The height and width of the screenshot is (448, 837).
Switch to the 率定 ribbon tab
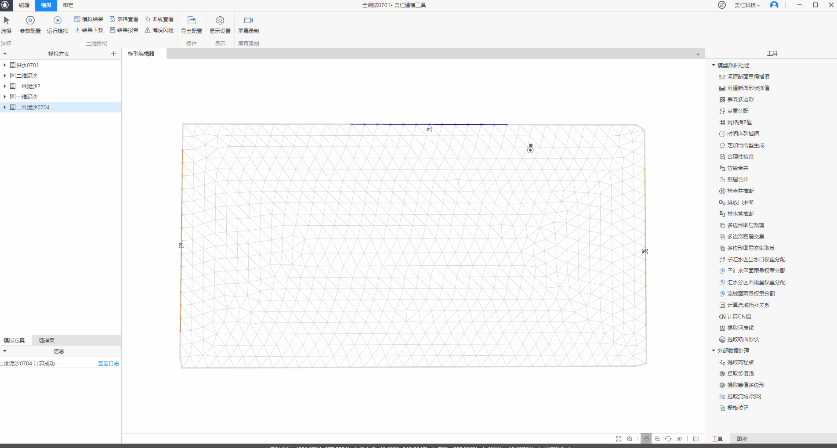[x=68, y=5]
